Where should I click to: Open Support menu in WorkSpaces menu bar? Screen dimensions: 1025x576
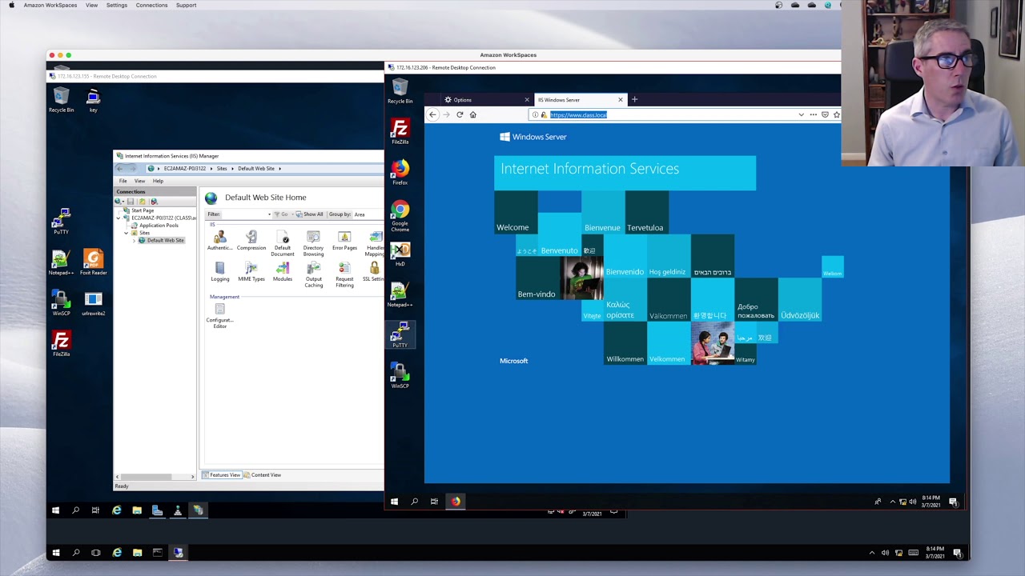[186, 5]
